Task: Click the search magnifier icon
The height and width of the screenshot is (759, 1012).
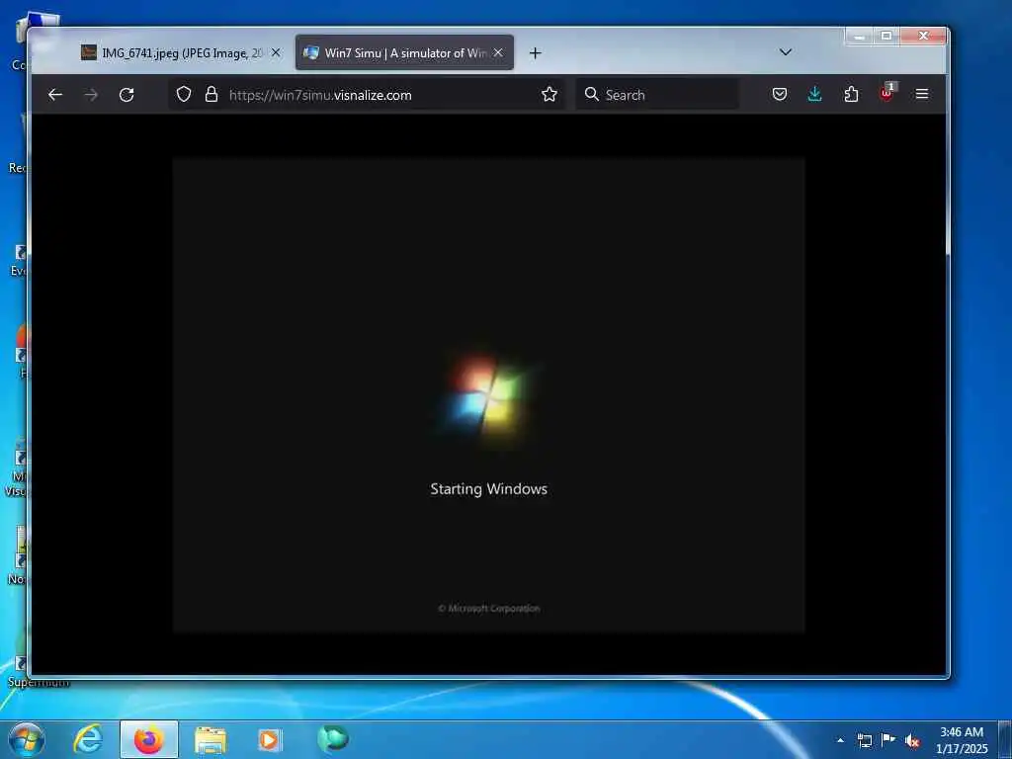Action: click(591, 94)
